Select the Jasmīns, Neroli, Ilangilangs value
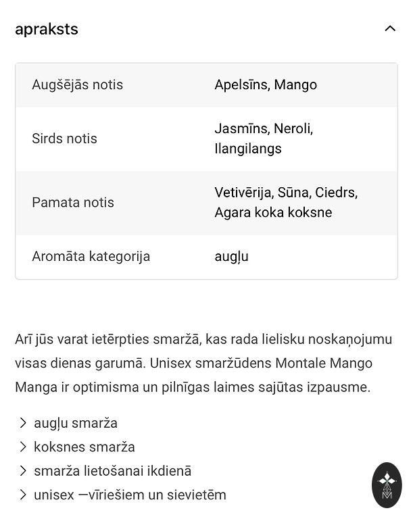413x519 pixels. click(x=264, y=139)
